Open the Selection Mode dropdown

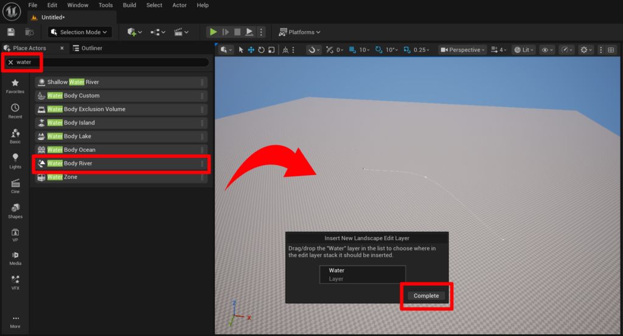pos(80,32)
